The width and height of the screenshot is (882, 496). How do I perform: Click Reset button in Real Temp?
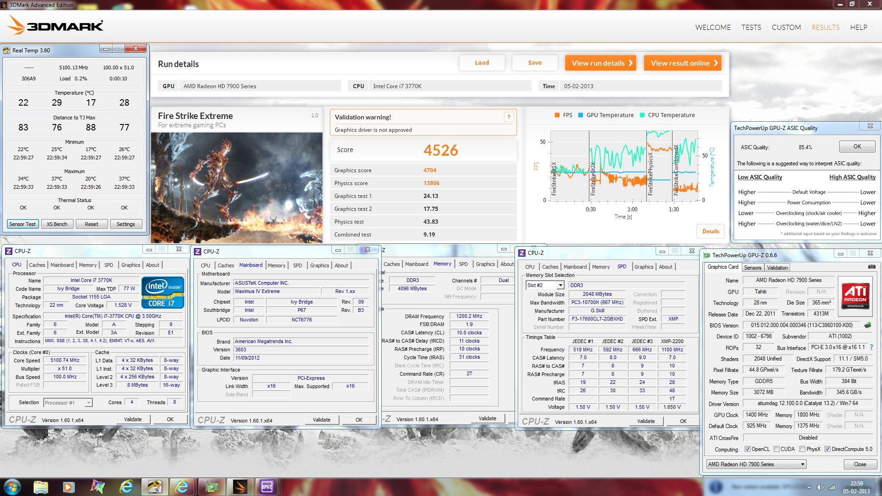91,224
